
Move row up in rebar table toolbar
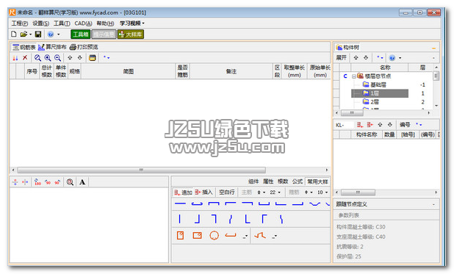[70, 57]
